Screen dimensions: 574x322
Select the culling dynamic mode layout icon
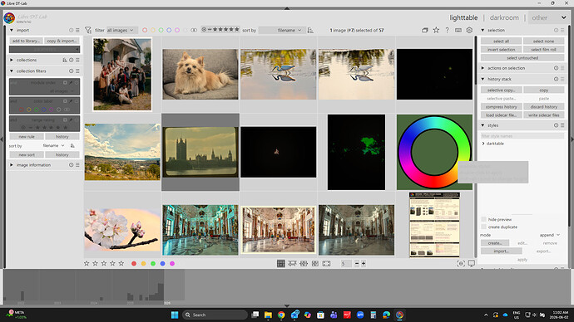click(314, 263)
